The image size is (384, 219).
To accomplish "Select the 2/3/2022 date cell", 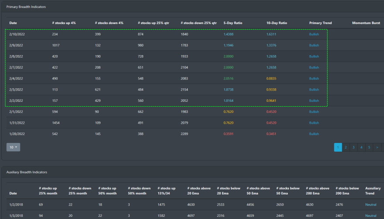I will [16, 90].
